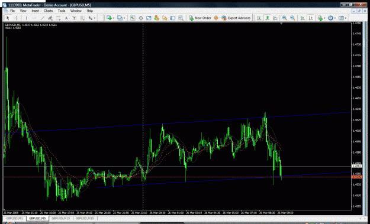370x224 pixels.
Task: Click the chart shift triangle marker
Action: [x=281, y=23]
